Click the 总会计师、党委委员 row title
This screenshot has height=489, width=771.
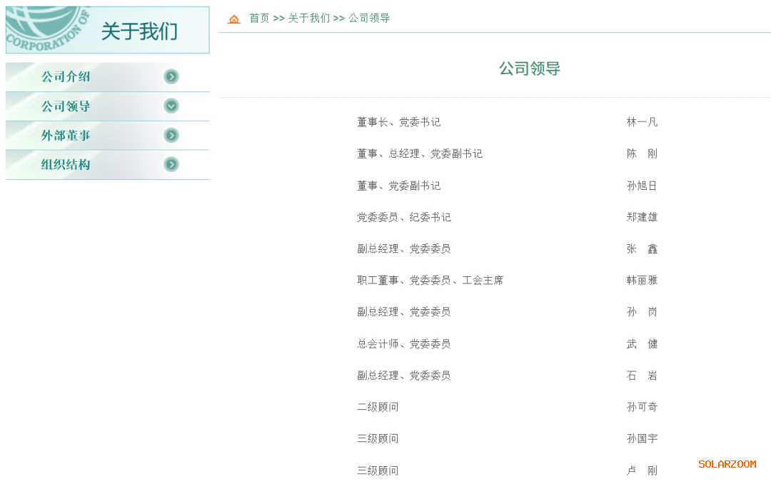coord(403,344)
